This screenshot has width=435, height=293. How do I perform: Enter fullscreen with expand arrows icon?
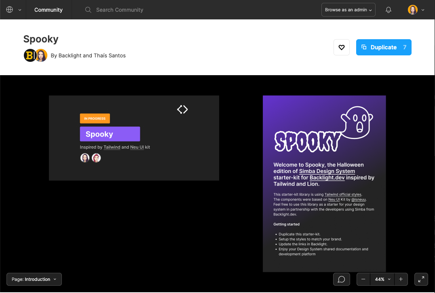421,279
